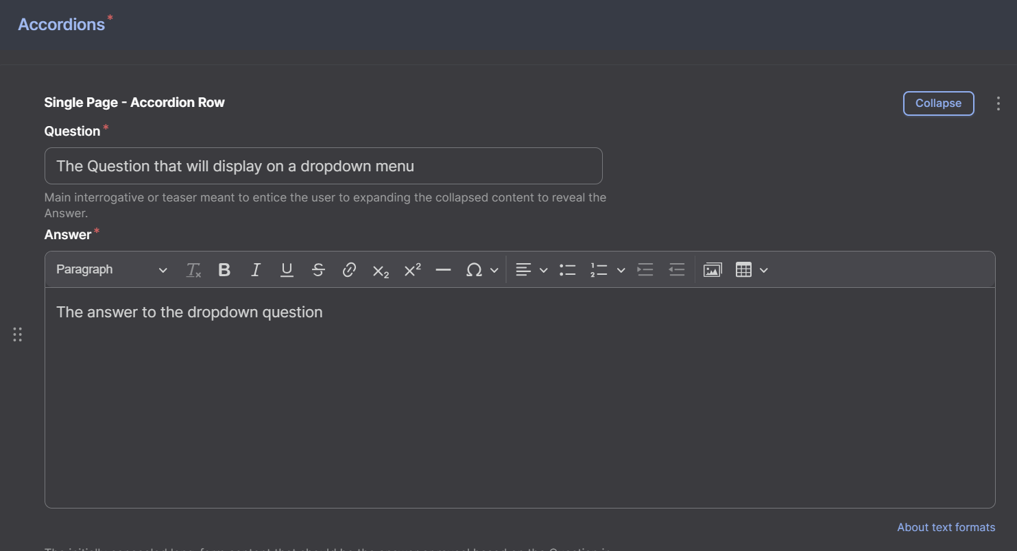Click the Question help description text
Screen dimensions: 1017x551
click(x=326, y=206)
